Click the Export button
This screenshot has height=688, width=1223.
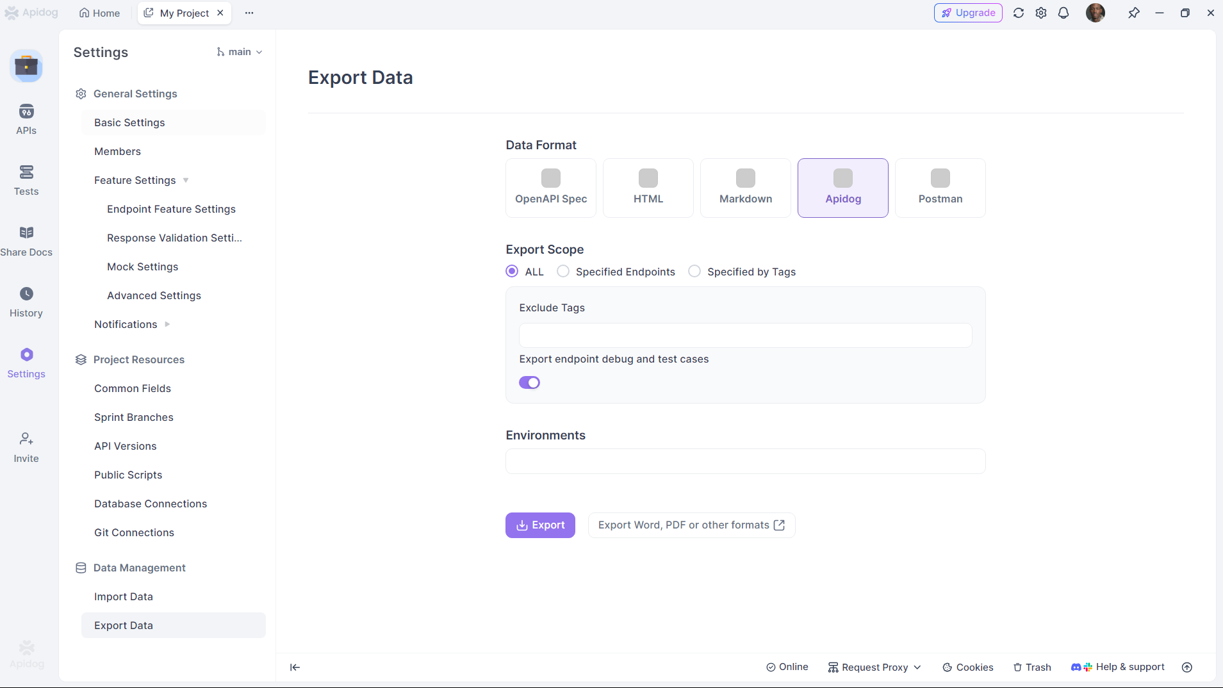click(x=540, y=525)
